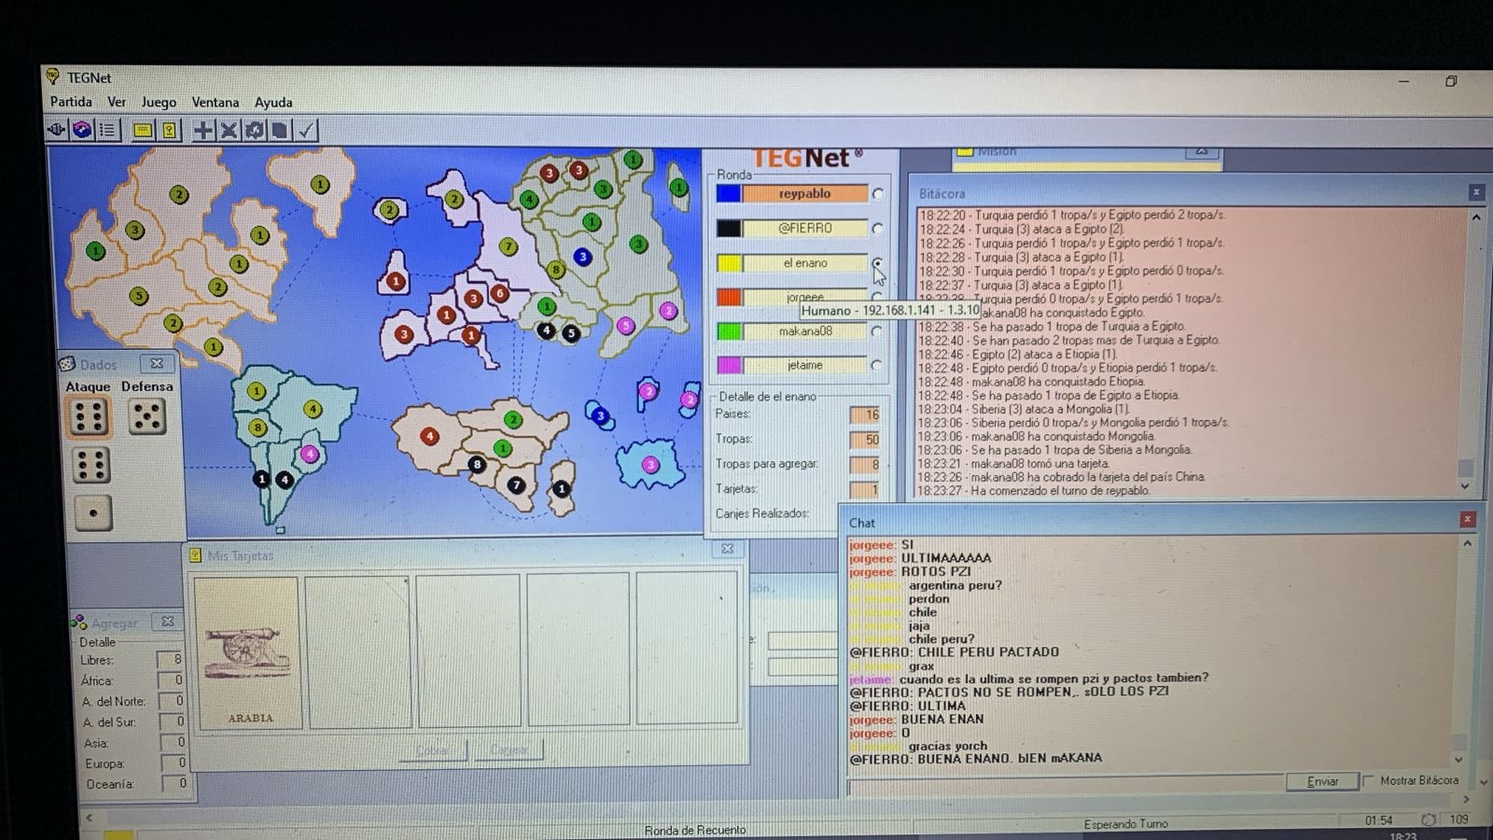Click the @FIERRO player name button

coord(805,229)
